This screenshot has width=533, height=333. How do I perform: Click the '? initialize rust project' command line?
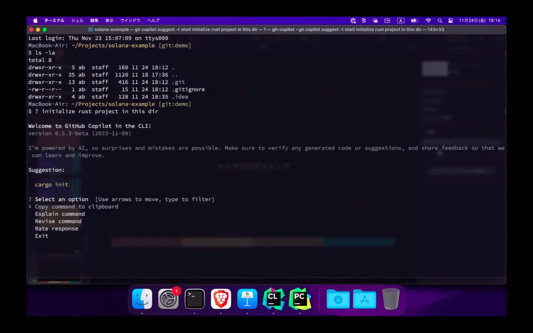[93, 111]
